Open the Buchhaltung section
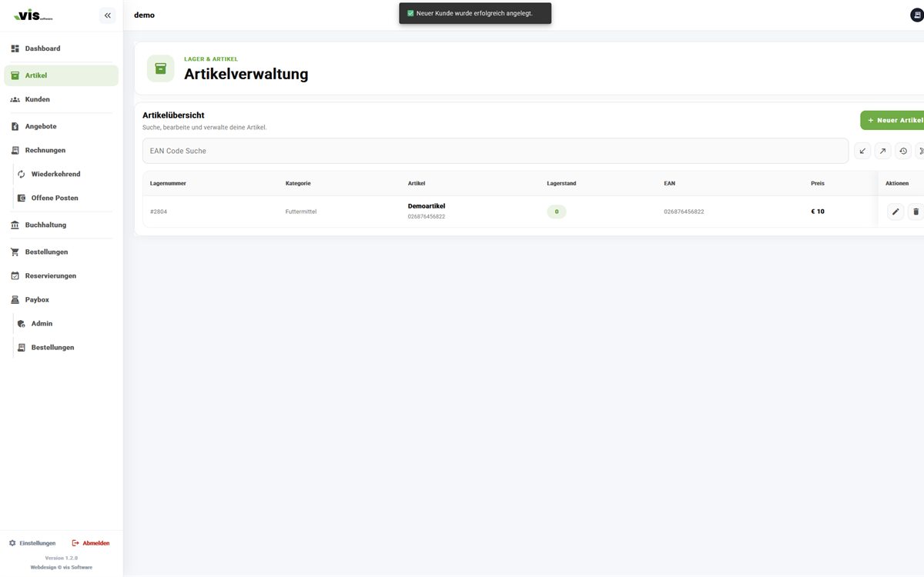The height and width of the screenshot is (577, 924). point(62,225)
